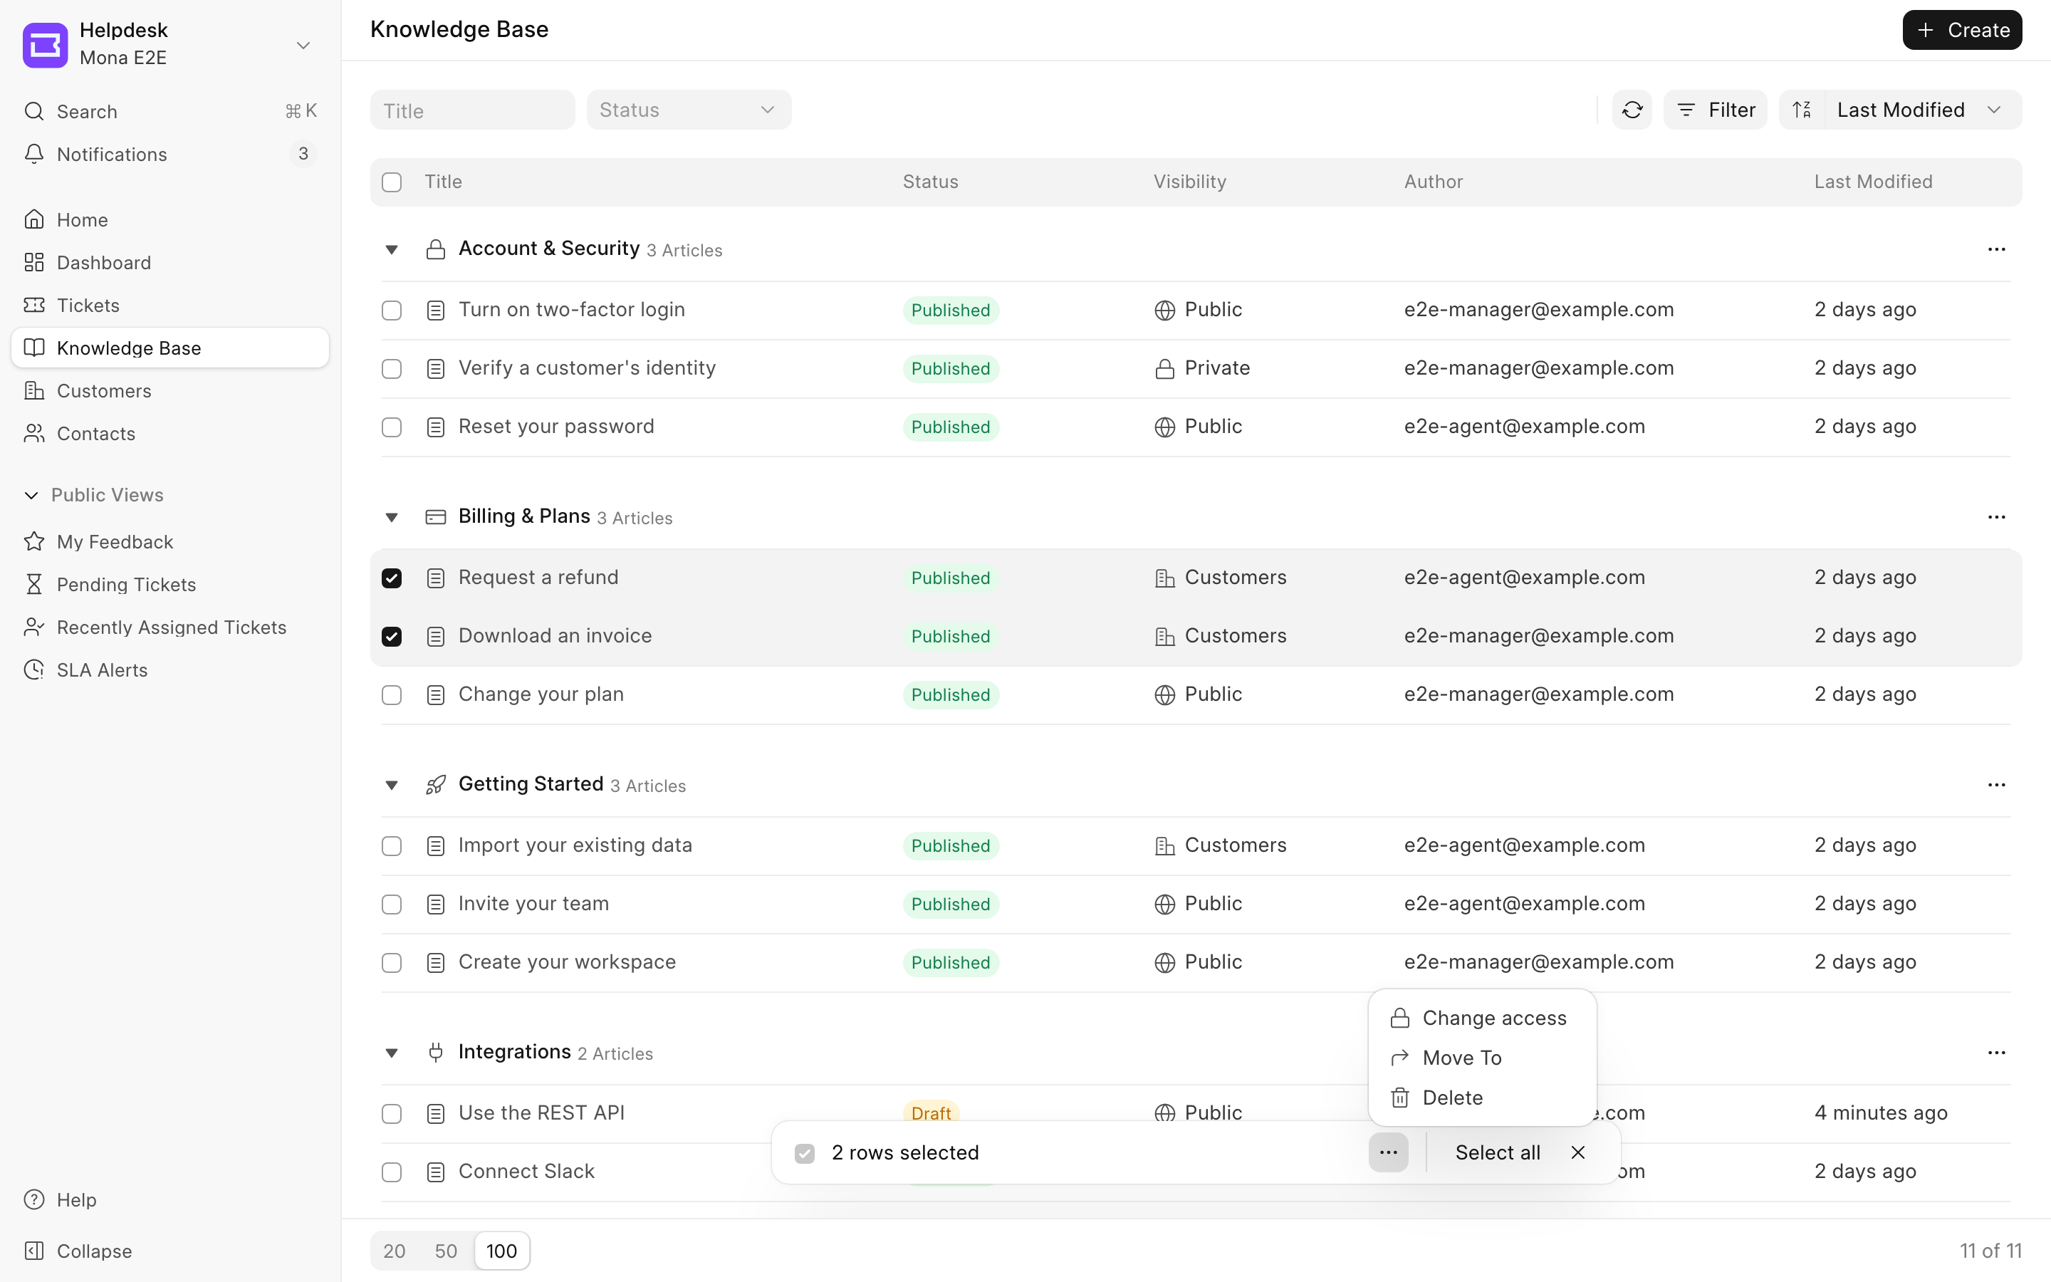Image resolution: width=2051 pixels, height=1282 pixels.
Task: Collapse the Getting Started group
Action: click(x=392, y=786)
